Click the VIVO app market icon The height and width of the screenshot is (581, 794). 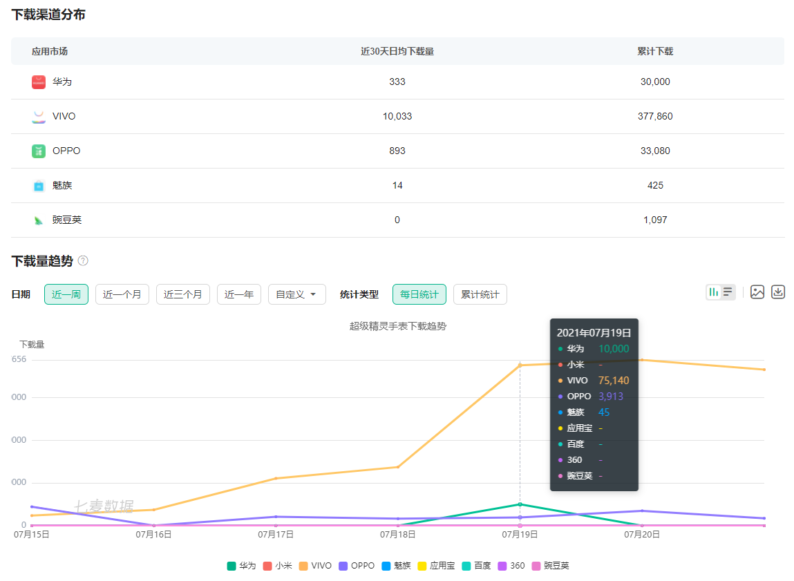[39, 117]
